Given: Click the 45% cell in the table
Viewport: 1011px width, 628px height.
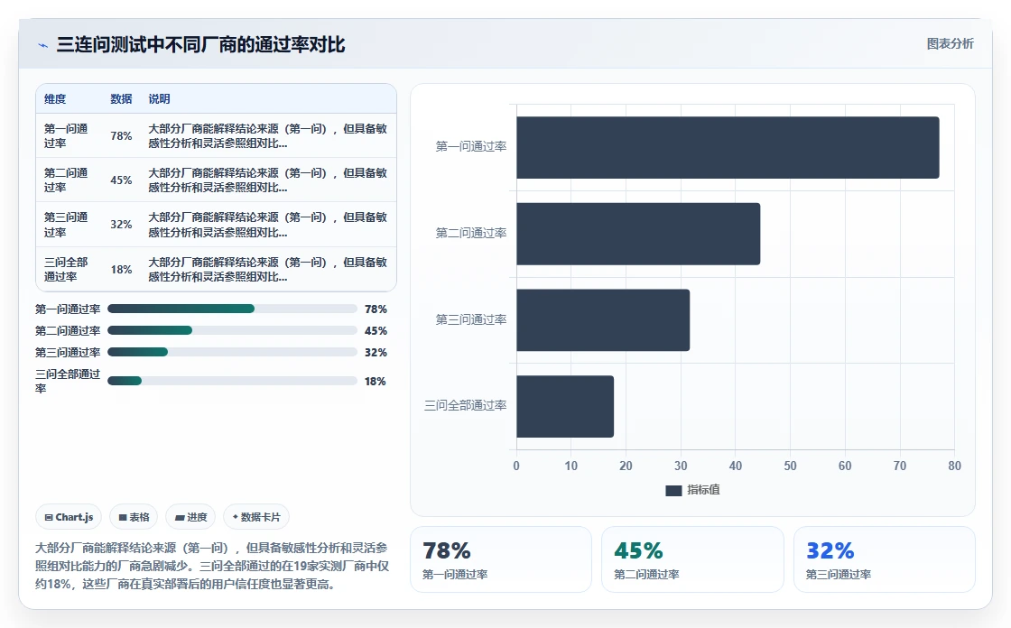Looking at the screenshot, I should pyautogui.click(x=121, y=180).
